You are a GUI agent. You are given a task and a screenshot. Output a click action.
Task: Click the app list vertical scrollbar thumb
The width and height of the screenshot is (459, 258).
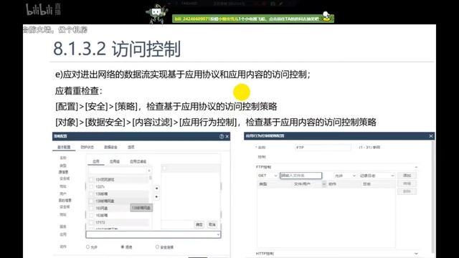point(151,178)
